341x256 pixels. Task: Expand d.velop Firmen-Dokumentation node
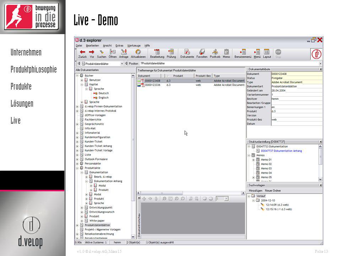tap(77, 106)
